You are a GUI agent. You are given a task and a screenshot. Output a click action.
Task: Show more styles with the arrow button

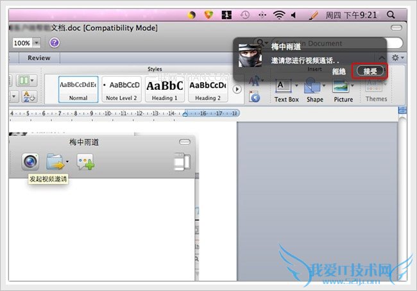237,89
